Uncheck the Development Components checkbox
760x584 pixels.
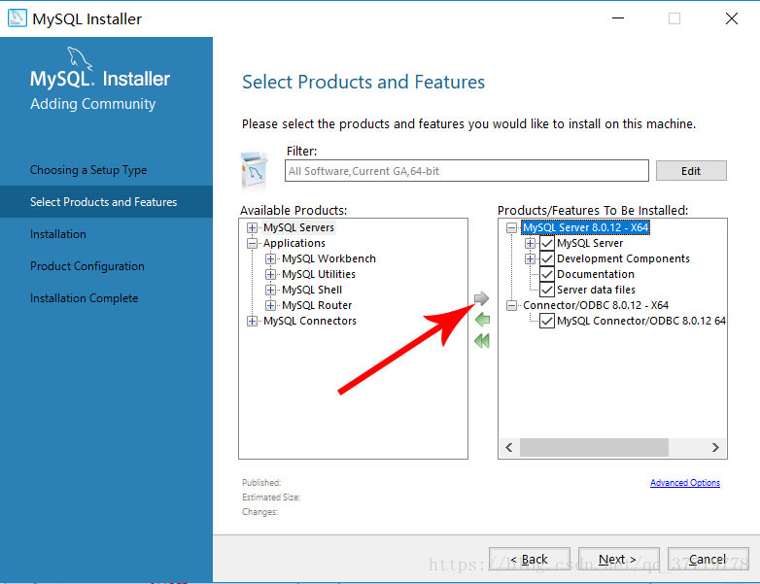pyautogui.click(x=547, y=258)
